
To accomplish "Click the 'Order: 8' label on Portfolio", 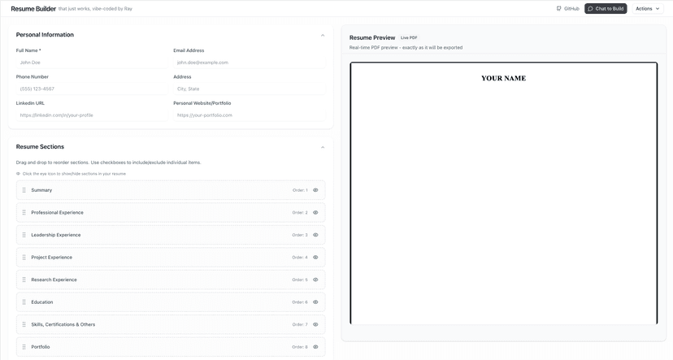I will click(x=300, y=347).
